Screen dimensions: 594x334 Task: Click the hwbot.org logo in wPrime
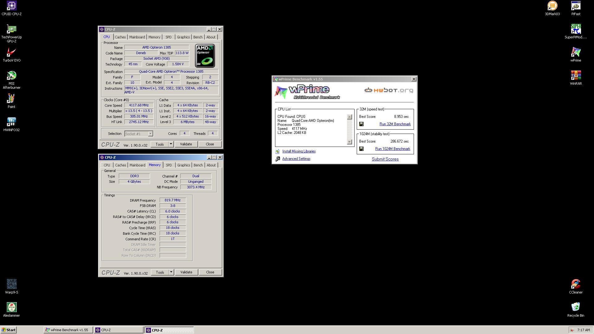(x=389, y=90)
